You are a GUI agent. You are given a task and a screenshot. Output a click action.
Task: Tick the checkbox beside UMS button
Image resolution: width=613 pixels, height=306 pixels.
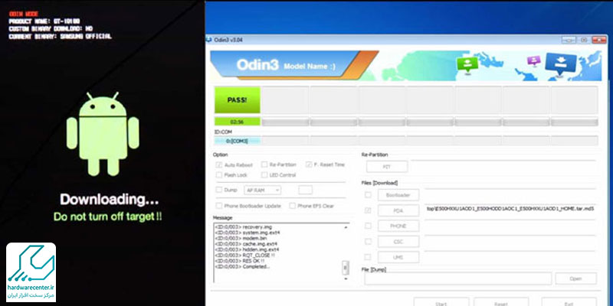368,257
